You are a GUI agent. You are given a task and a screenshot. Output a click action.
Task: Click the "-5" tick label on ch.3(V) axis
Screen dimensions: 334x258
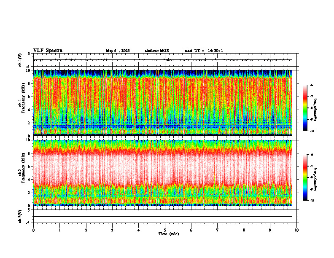(x=29, y=223)
